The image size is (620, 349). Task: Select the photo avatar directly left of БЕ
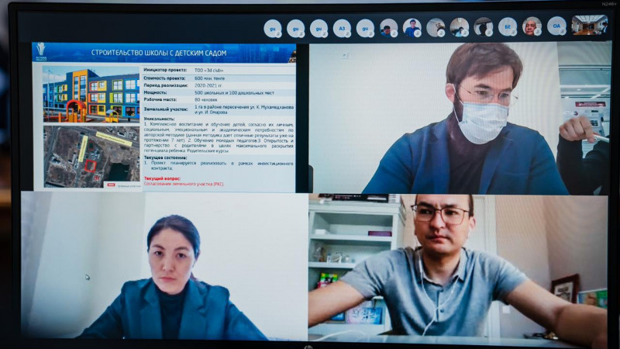(483, 27)
